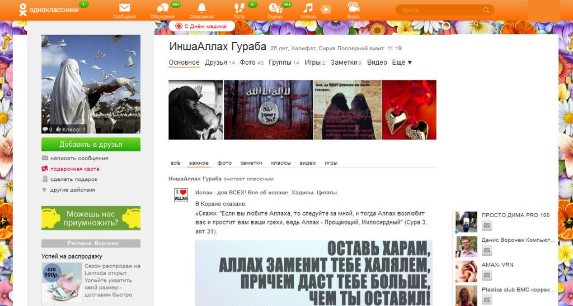Open Денис Воронеж contact
This screenshot has width=573, height=306.
click(518, 240)
